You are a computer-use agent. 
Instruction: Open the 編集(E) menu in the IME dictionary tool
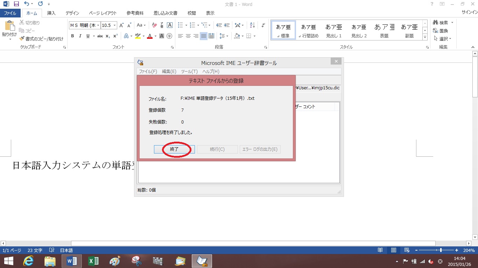[x=169, y=72]
